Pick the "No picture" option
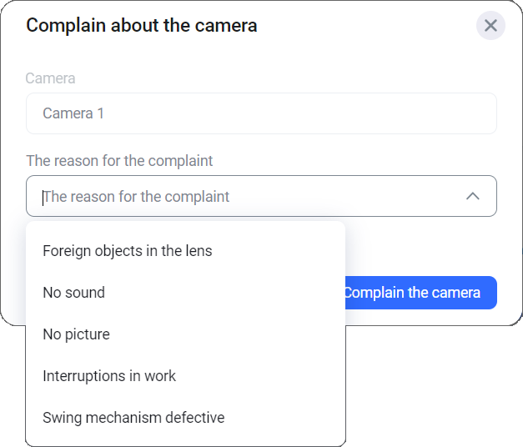The width and height of the screenshot is (523, 447). click(77, 334)
